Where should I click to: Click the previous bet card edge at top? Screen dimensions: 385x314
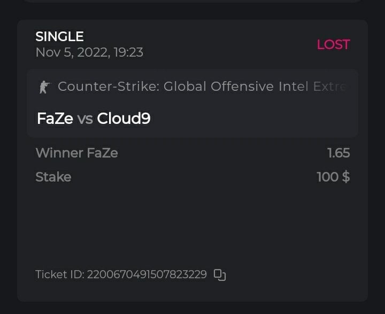(x=192, y=1)
